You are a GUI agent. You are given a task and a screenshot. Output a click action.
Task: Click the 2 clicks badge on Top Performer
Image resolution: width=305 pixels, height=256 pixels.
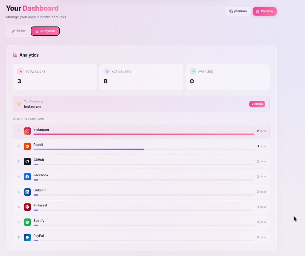tap(257, 104)
